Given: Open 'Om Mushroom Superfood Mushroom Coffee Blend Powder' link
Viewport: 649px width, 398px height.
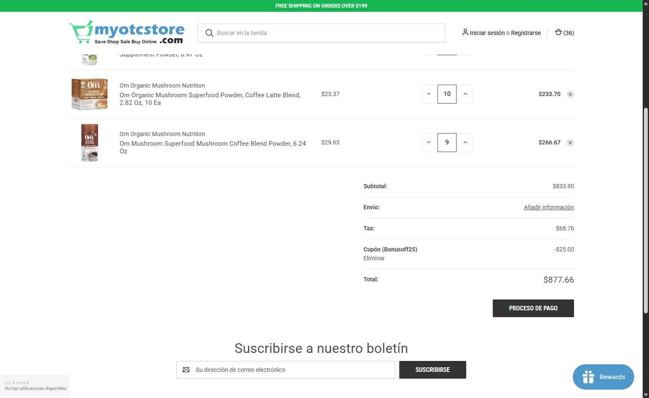Looking at the screenshot, I should click(x=213, y=147).
